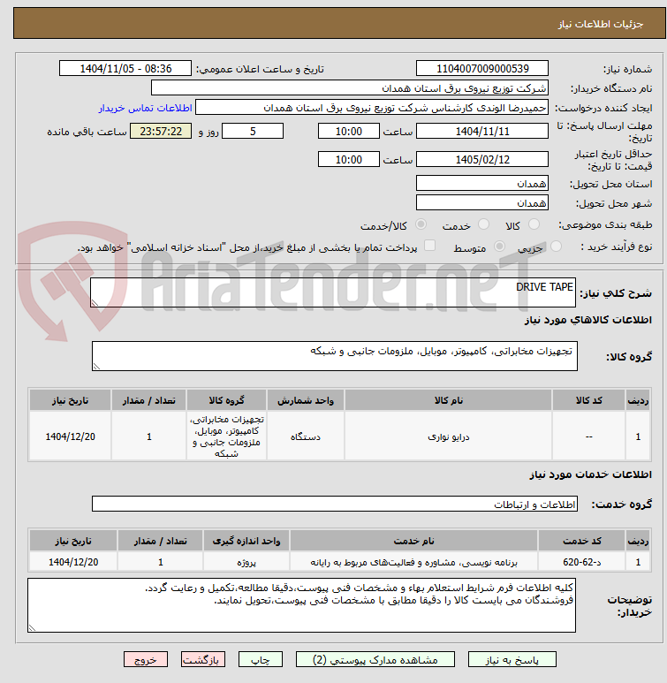The width and height of the screenshot is (667, 683).
Task: Click the گروه خدمت field اطلاعات و ارتباطات
Action: 335,504
